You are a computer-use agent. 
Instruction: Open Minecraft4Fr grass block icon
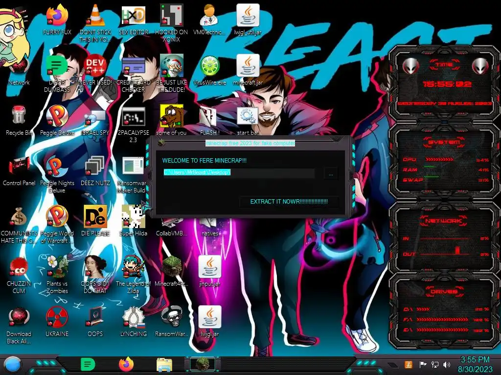(172, 267)
